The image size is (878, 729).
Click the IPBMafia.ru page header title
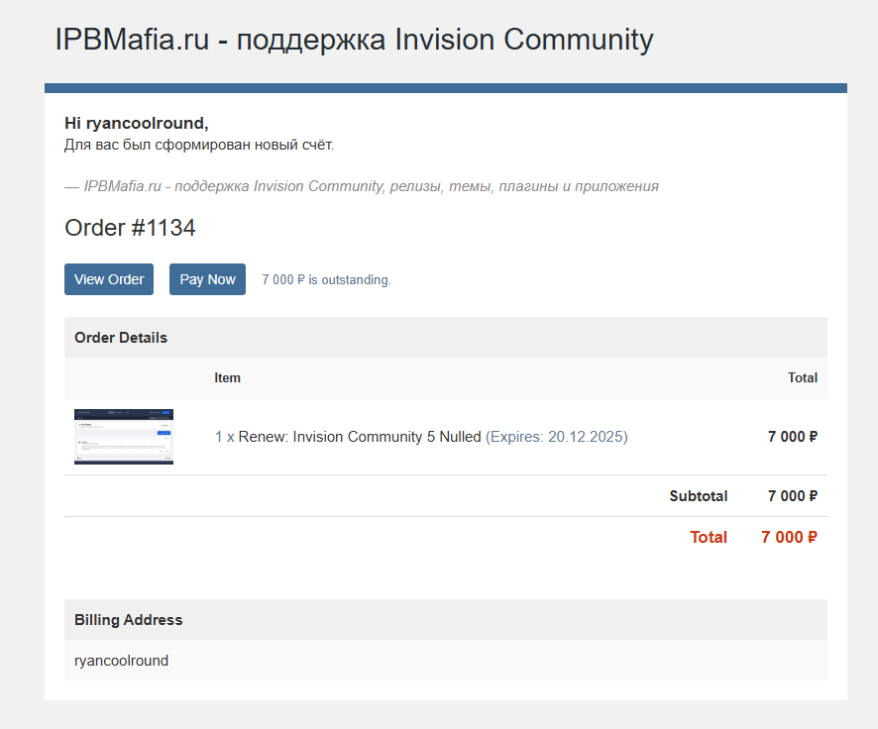click(354, 40)
